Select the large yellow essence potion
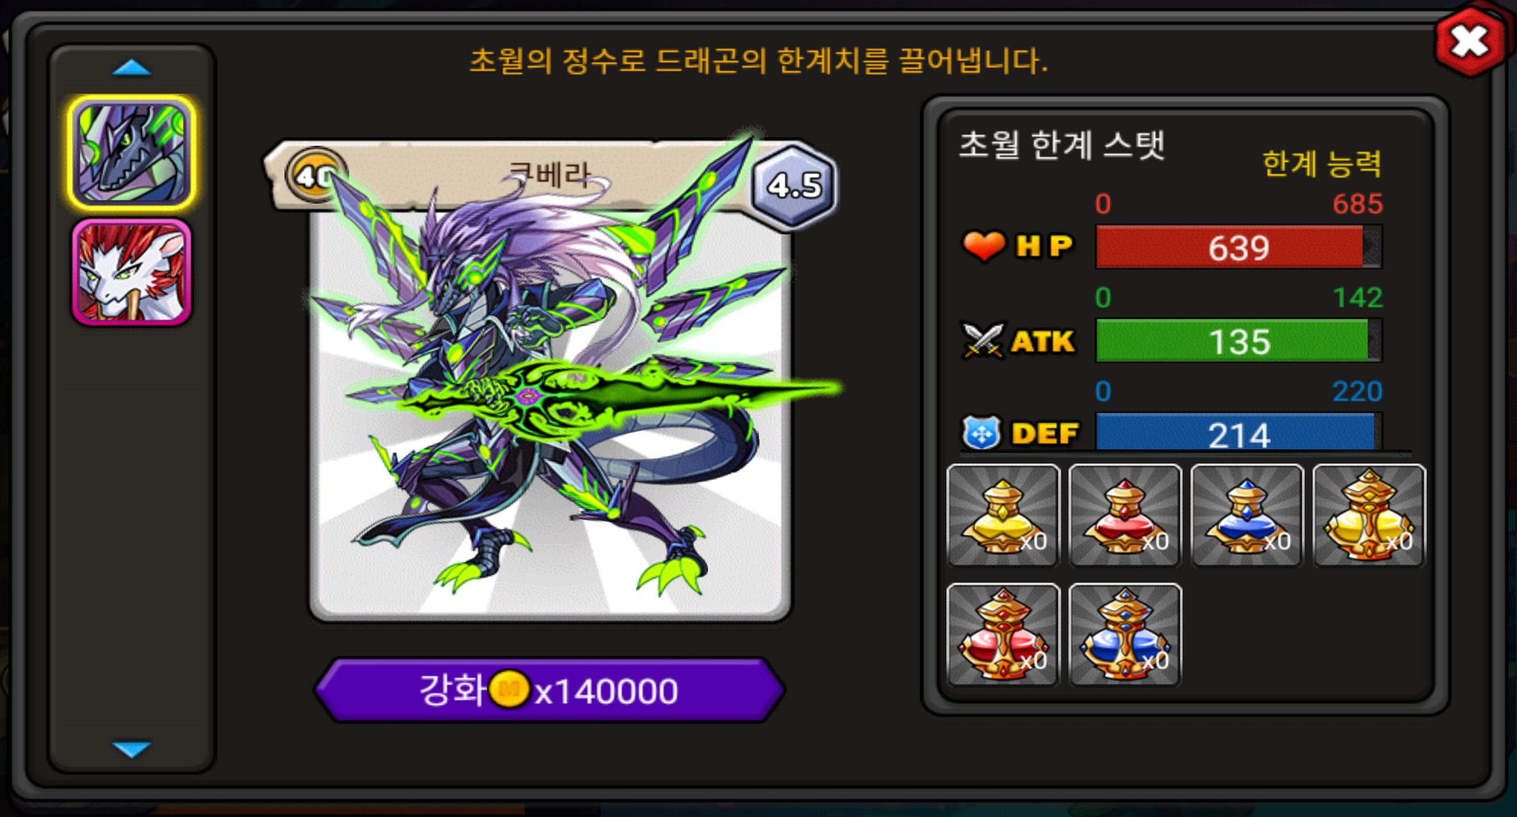The height and width of the screenshot is (817, 1517). tap(1369, 515)
